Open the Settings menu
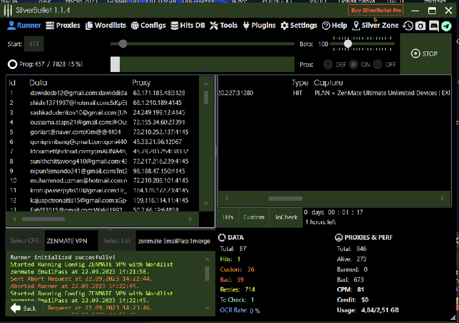The image size is (459, 323). coord(299,25)
